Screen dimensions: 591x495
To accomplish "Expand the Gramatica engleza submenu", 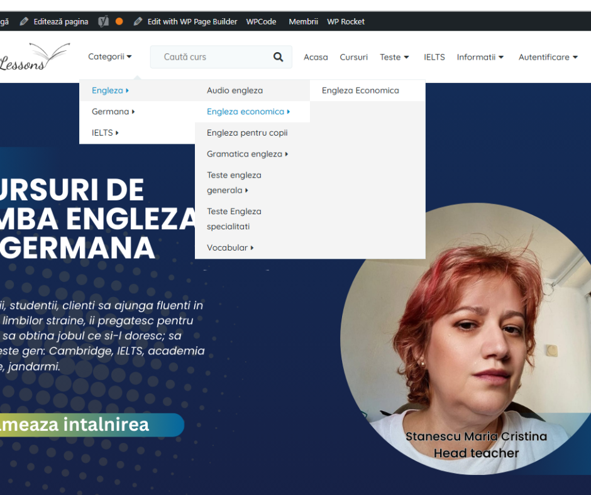I will pos(247,154).
